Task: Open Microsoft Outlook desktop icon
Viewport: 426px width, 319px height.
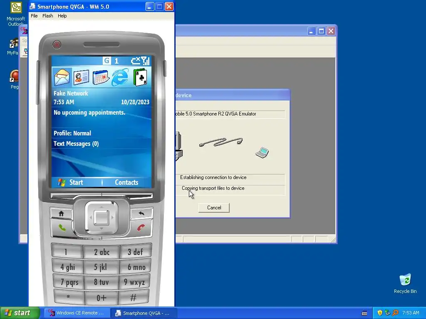Action: tap(16, 14)
